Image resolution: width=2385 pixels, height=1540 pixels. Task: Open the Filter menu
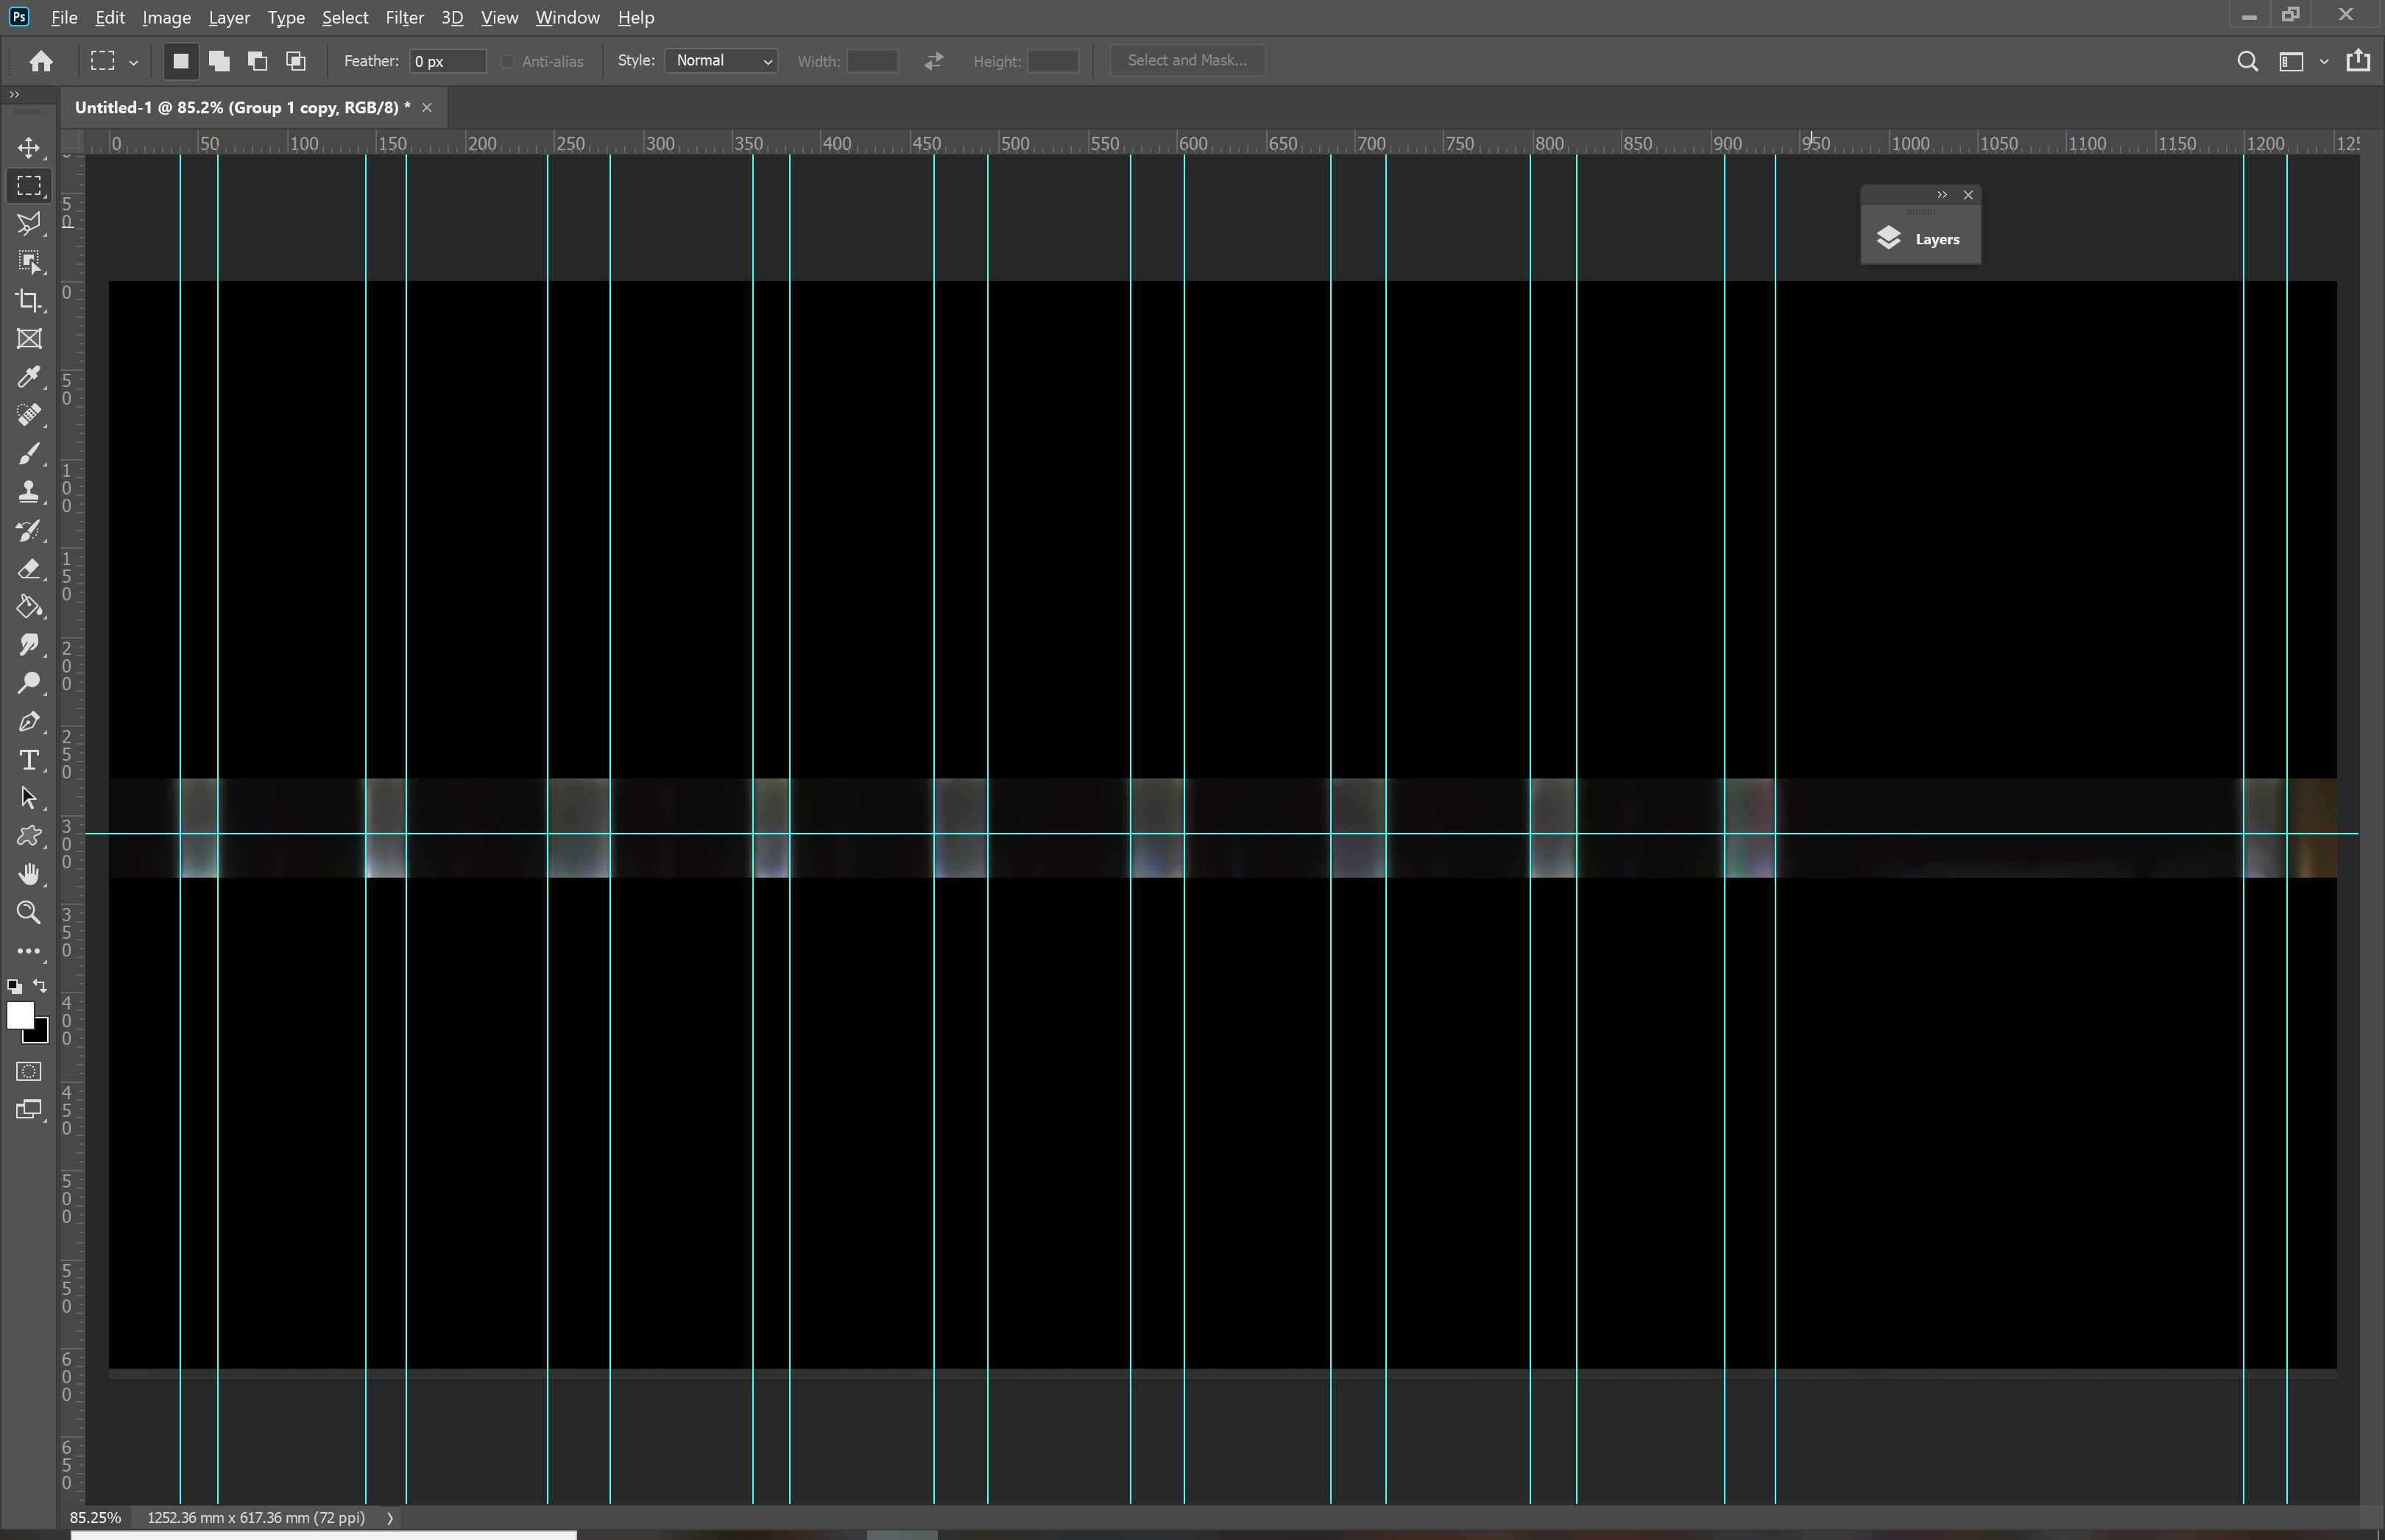click(404, 17)
